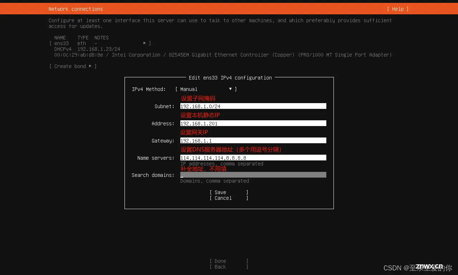Screen dimensions: 458x275
Task: Save the IPv4 configuration
Action: [229, 192]
